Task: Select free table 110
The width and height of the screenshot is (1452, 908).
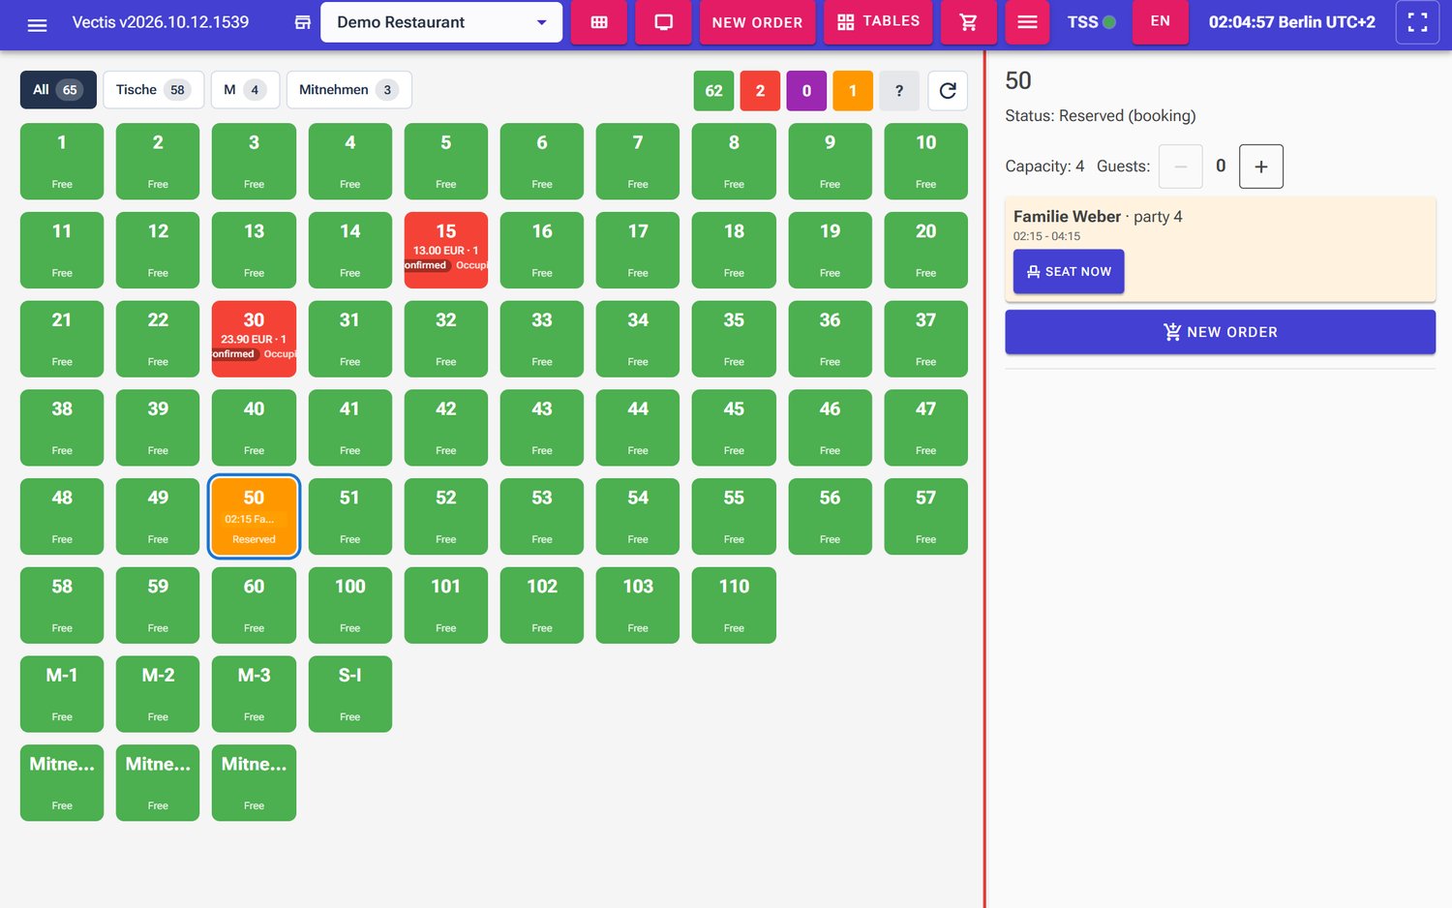Action: 734,605
